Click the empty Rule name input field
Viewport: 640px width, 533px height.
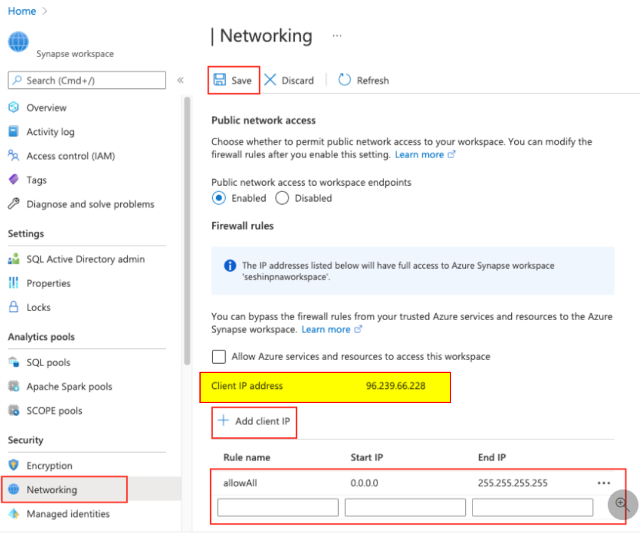[277, 507]
